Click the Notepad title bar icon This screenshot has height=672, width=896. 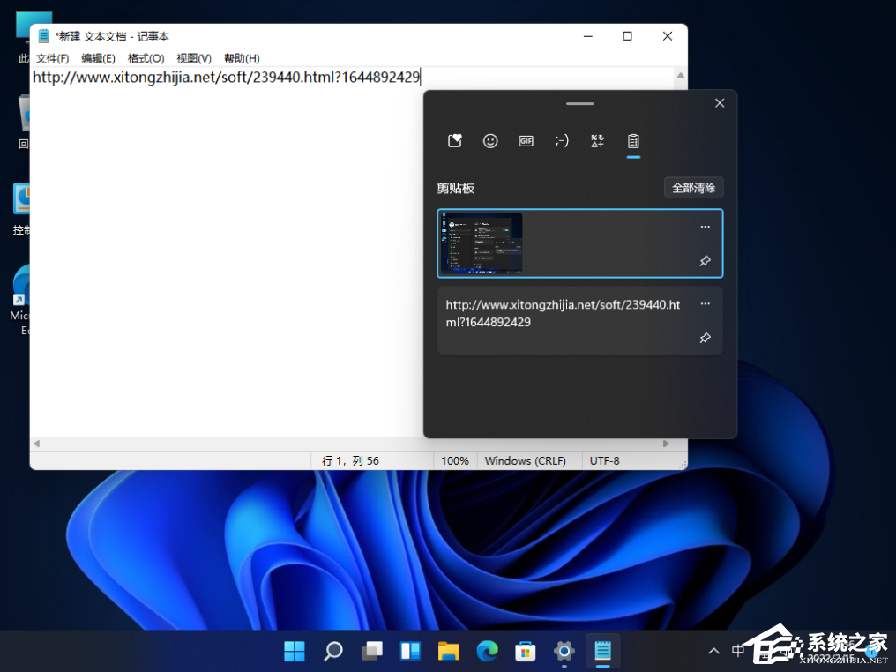[43, 36]
